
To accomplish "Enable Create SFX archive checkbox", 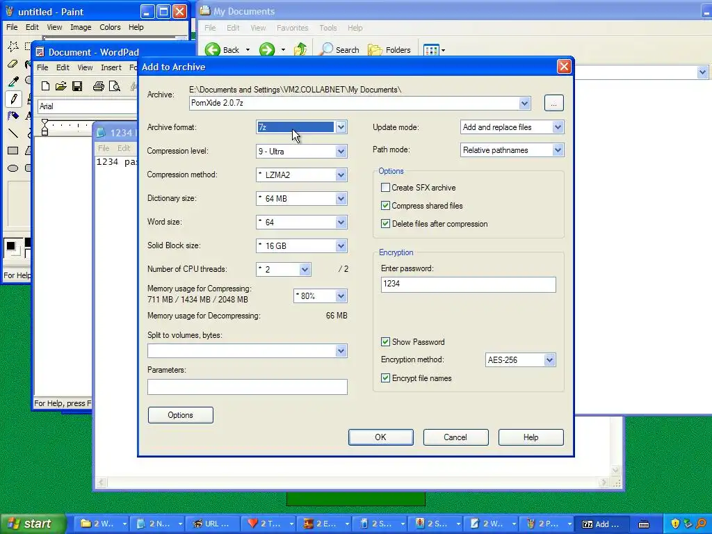I will [385, 188].
